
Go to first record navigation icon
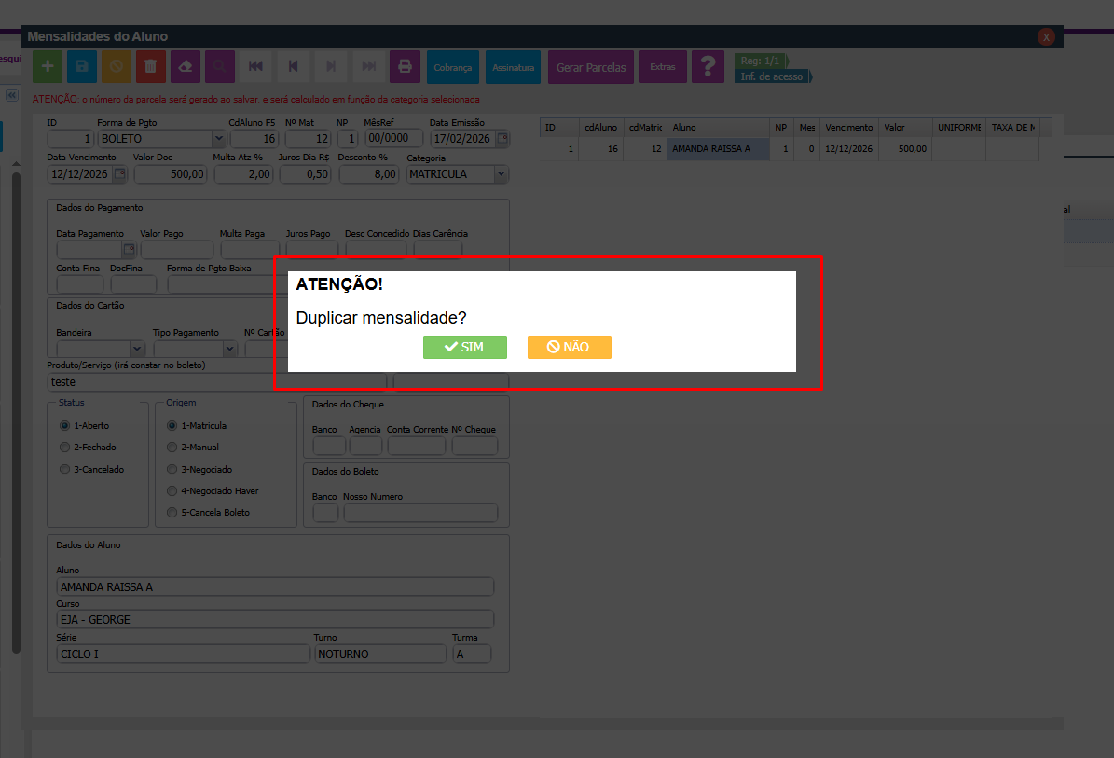(x=255, y=67)
